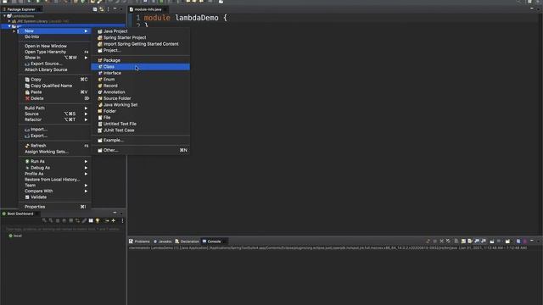Image resolution: width=543 pixels, height=305 pixels.
Task: Collapse All in Package Explorer toolbar
Action: point(95,9)
